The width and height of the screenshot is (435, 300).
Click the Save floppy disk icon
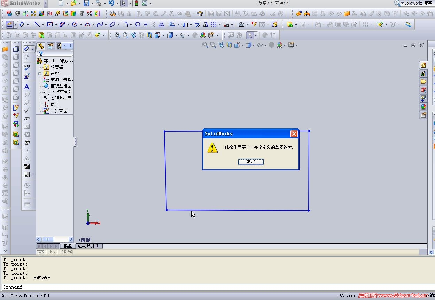[x=86, y=3]
